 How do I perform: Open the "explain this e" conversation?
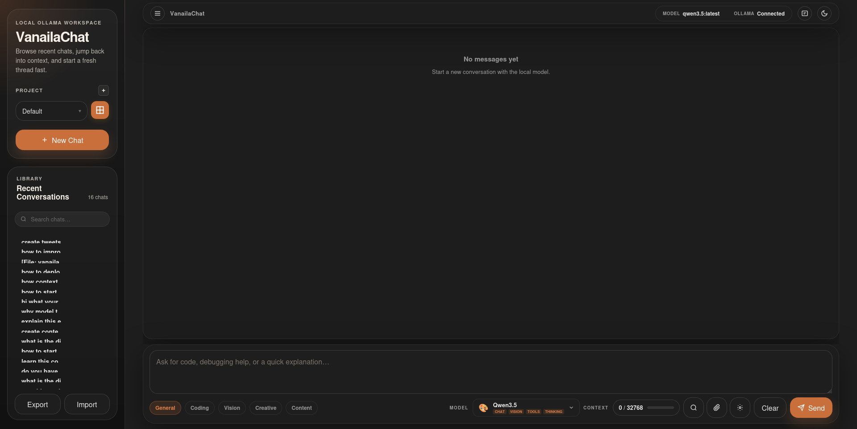(41, 321)
